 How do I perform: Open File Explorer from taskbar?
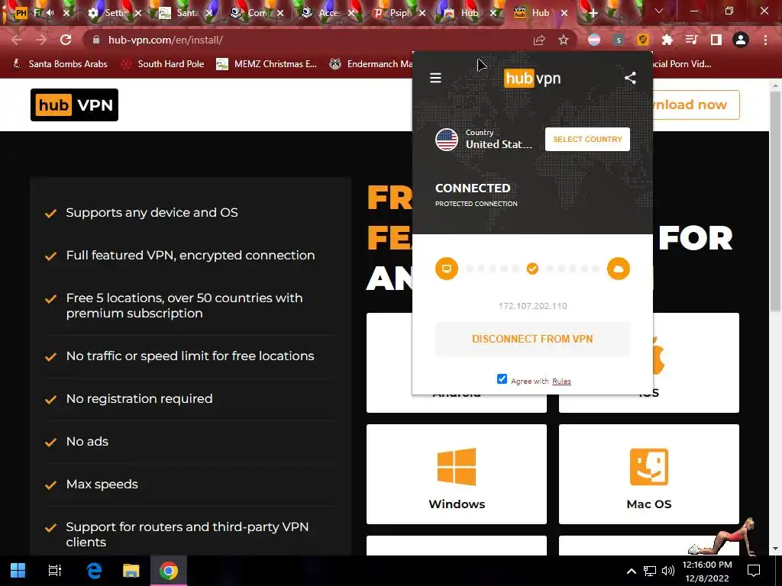pyautogui.click(x=131, y=571)
